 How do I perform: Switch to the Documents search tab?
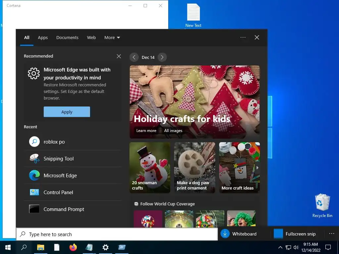pyautogui.click(x=67, y=38)
